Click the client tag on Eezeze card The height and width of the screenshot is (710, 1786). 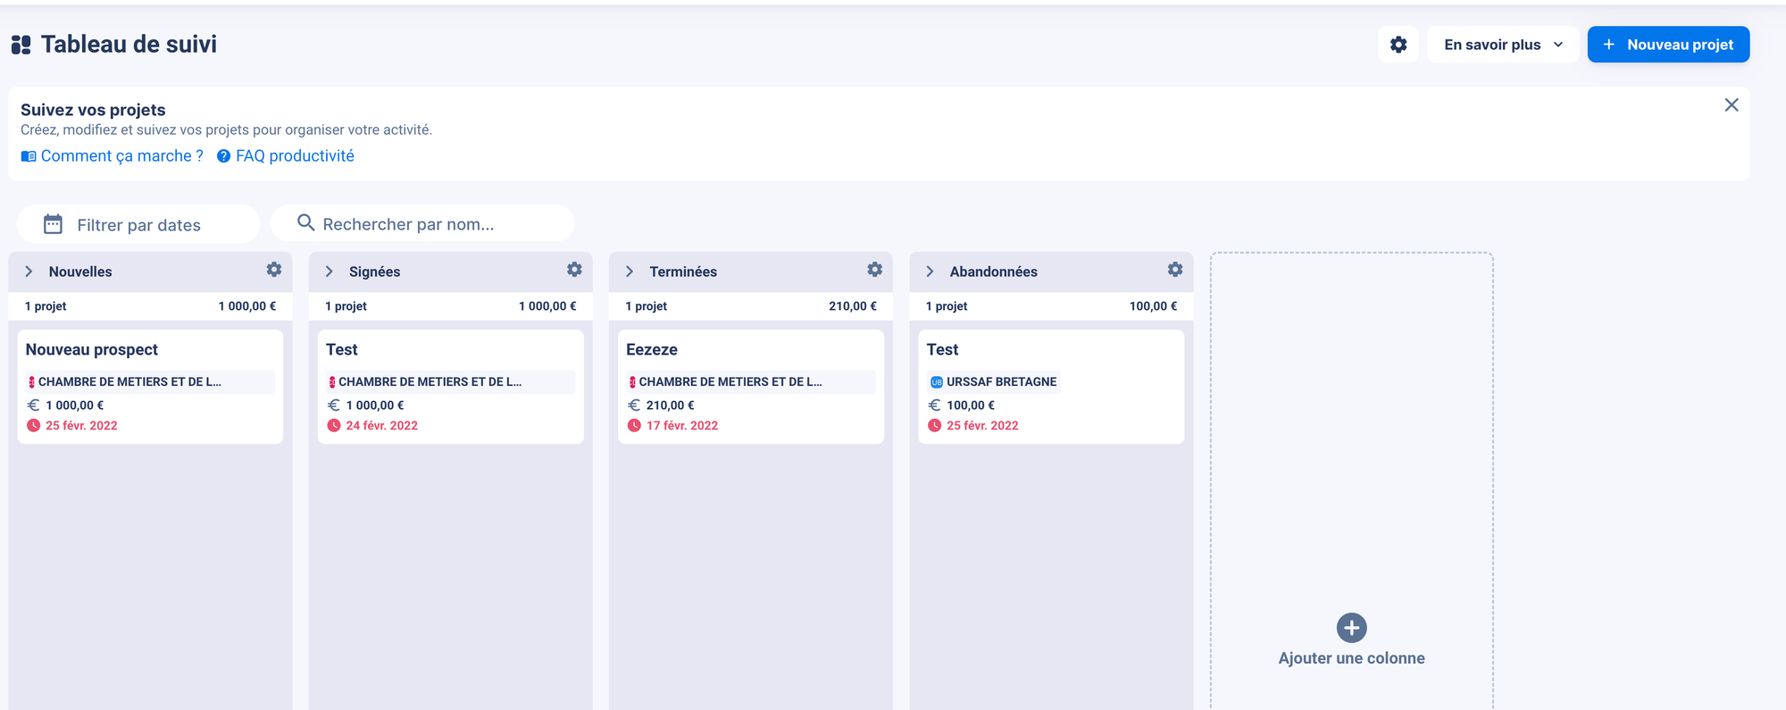click(751, 382)
